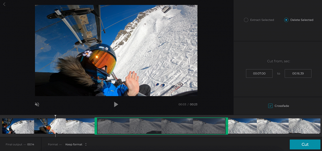
Task: Unmute the video with the speaker icon
Action: coord(37,104)
